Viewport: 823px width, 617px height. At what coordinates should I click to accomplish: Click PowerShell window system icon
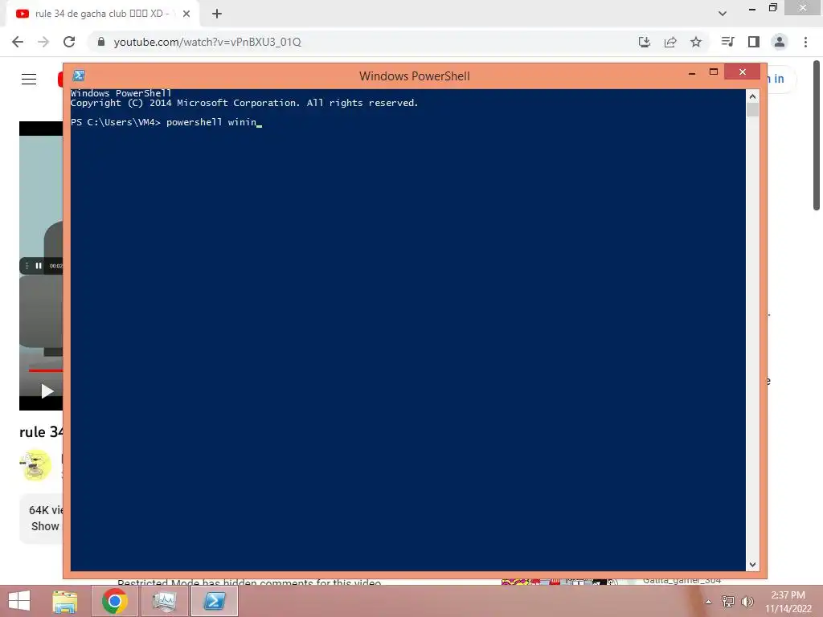point(79,76)
